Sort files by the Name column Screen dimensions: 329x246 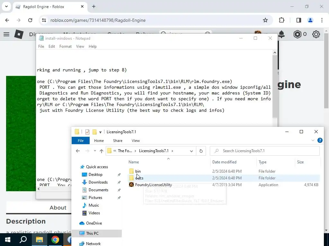click(x=134, y=162)
